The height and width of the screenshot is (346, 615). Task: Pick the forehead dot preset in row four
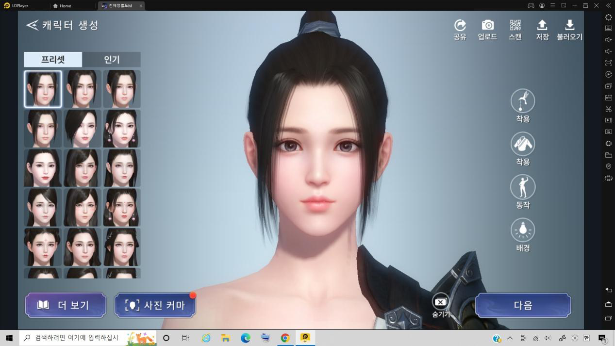pos(122,208)
